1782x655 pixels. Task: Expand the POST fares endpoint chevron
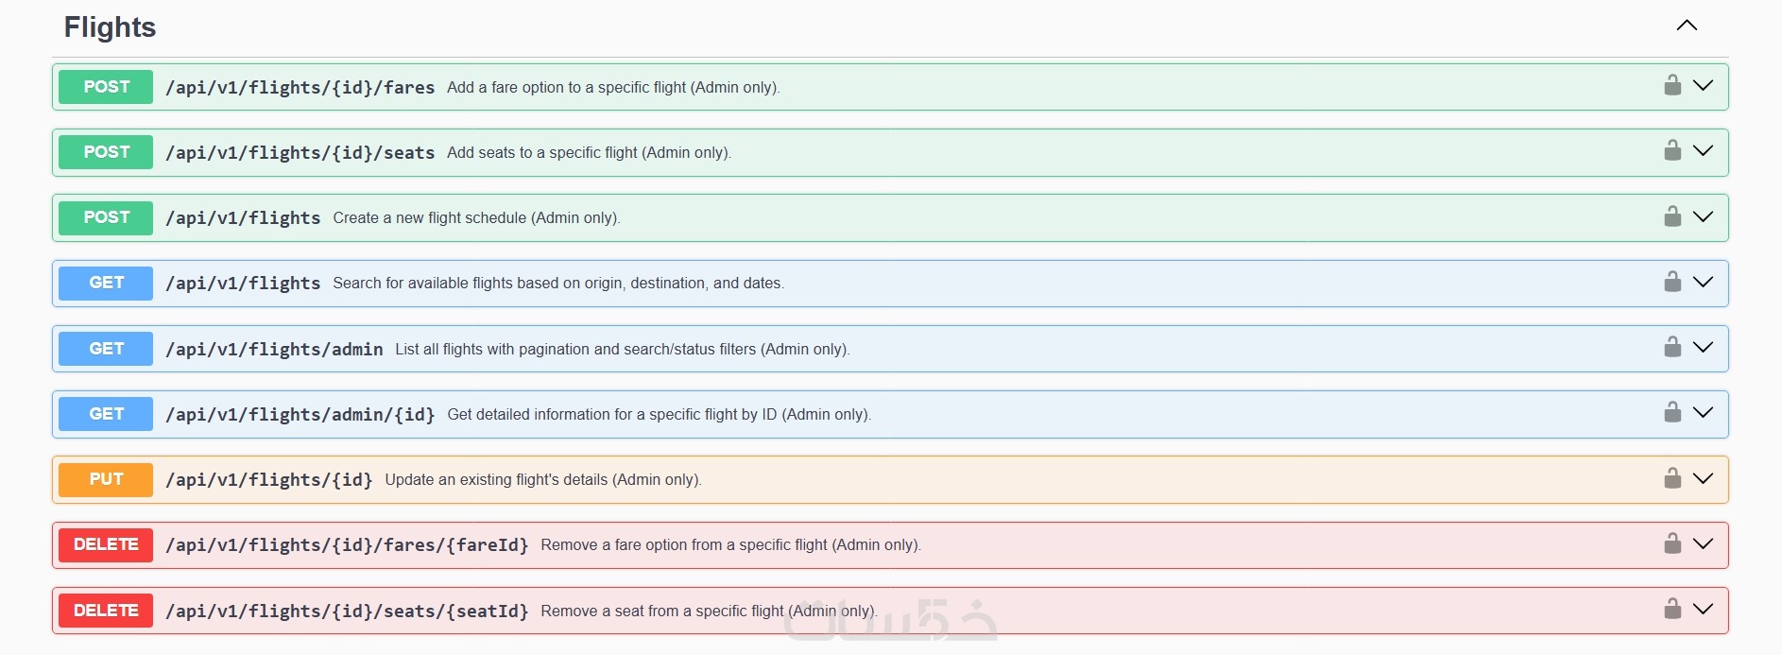click(1703, 86)
